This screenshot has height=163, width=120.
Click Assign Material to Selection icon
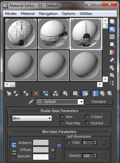click(x=26, y=93)
